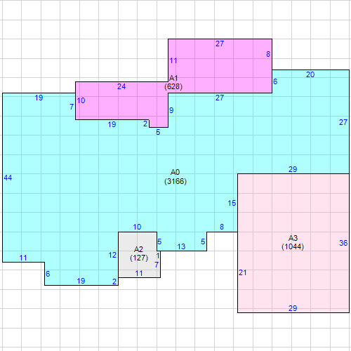Click the 27 dimension on A1's top edge

220,44
